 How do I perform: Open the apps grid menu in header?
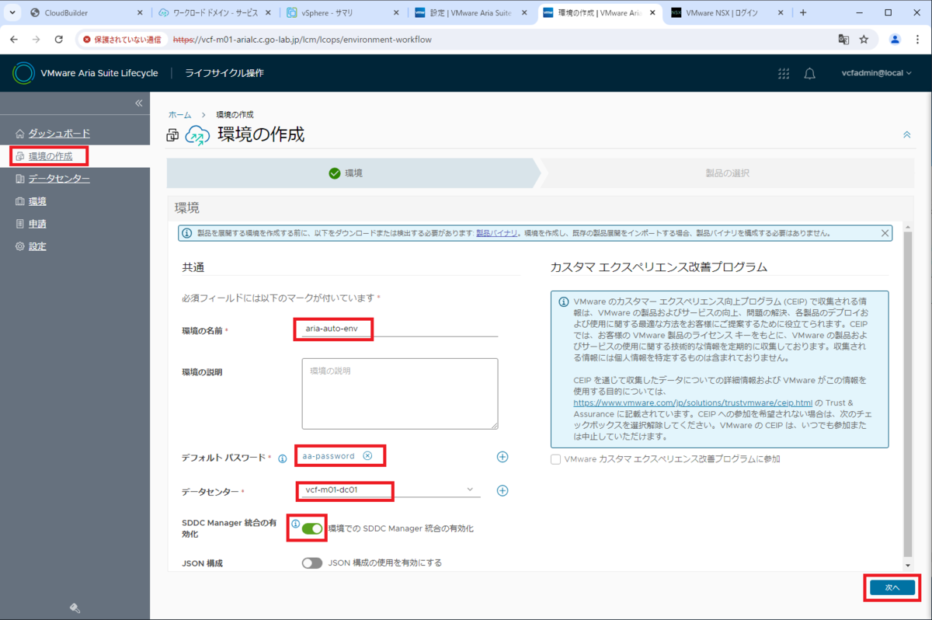784,73
